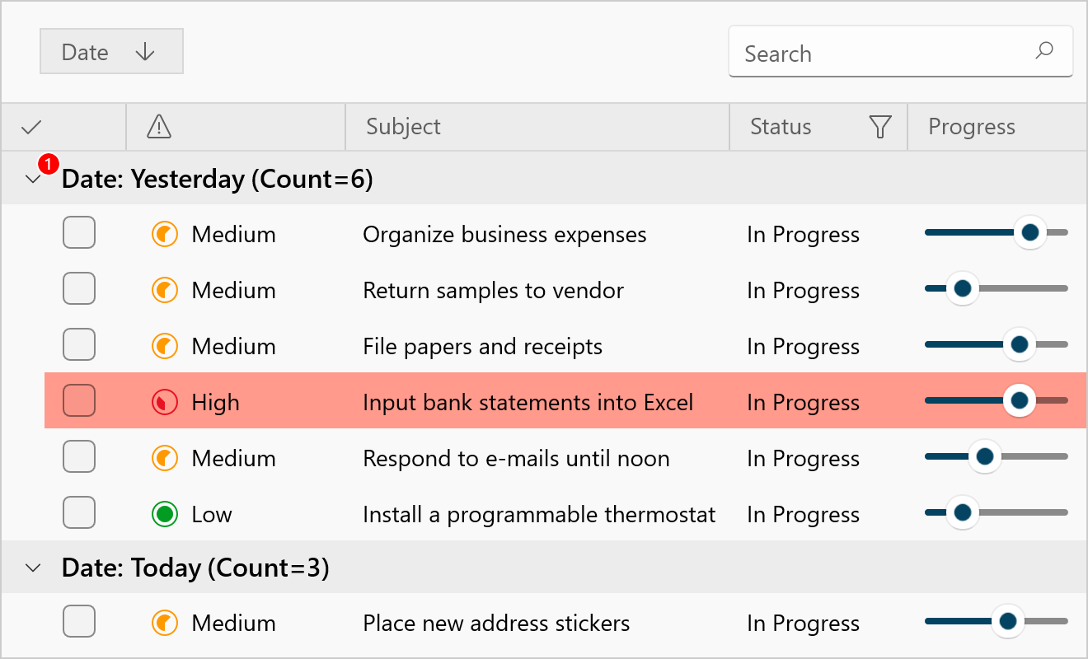Adjust the progress slider for File papers and receipts

point(1020,344)
